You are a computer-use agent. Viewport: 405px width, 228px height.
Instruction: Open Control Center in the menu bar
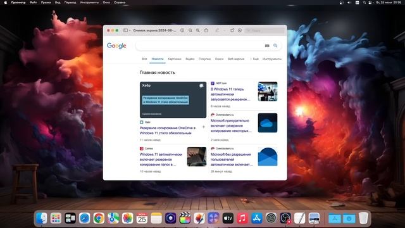pyautogui.click(x=370, y=3)
